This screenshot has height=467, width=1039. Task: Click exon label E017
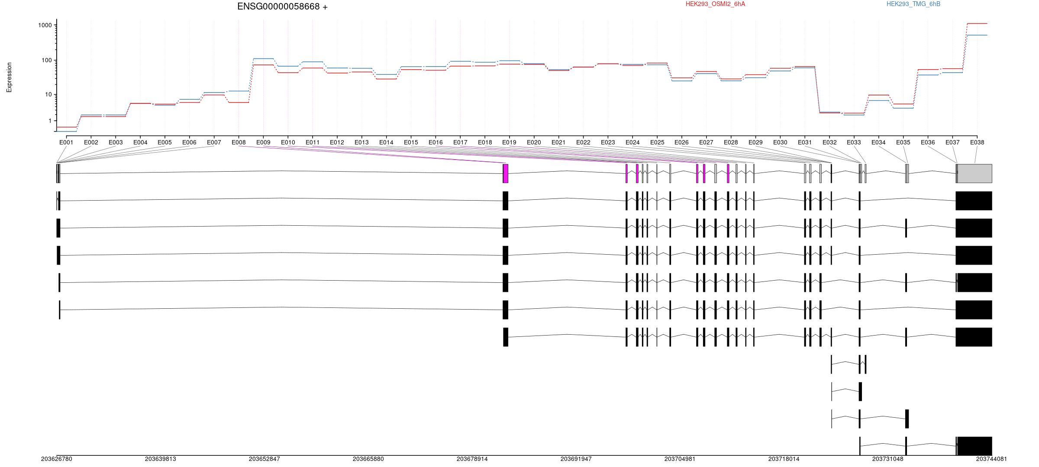pos(460,142)
